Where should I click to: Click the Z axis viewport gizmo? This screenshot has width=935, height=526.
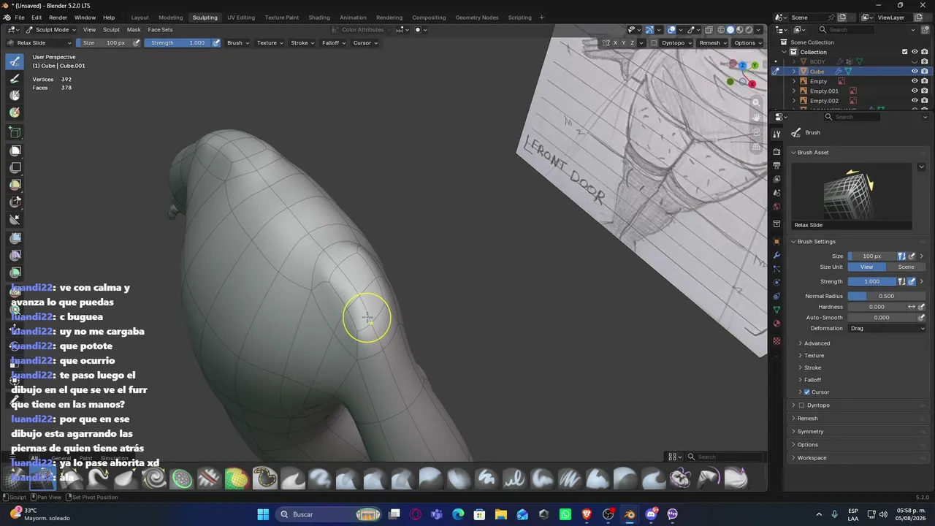pos(743,65)
